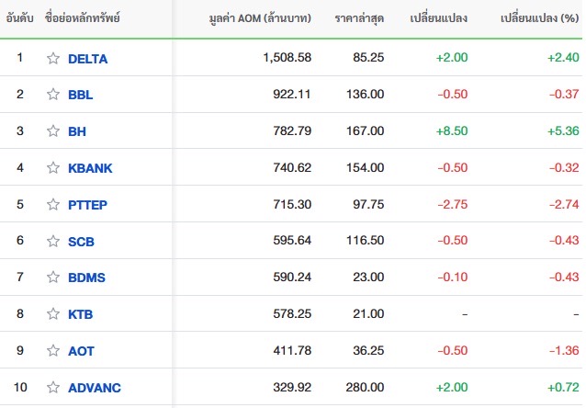Image resolution: width=586 pixels, height=408 pixels.
Task: Mark KTB with the star icon
Action: [x=53, y=313]
